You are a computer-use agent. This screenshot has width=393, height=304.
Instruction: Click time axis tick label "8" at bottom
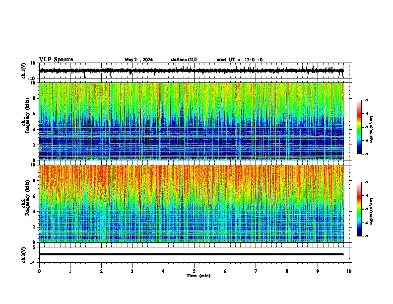tap(287, 271)
